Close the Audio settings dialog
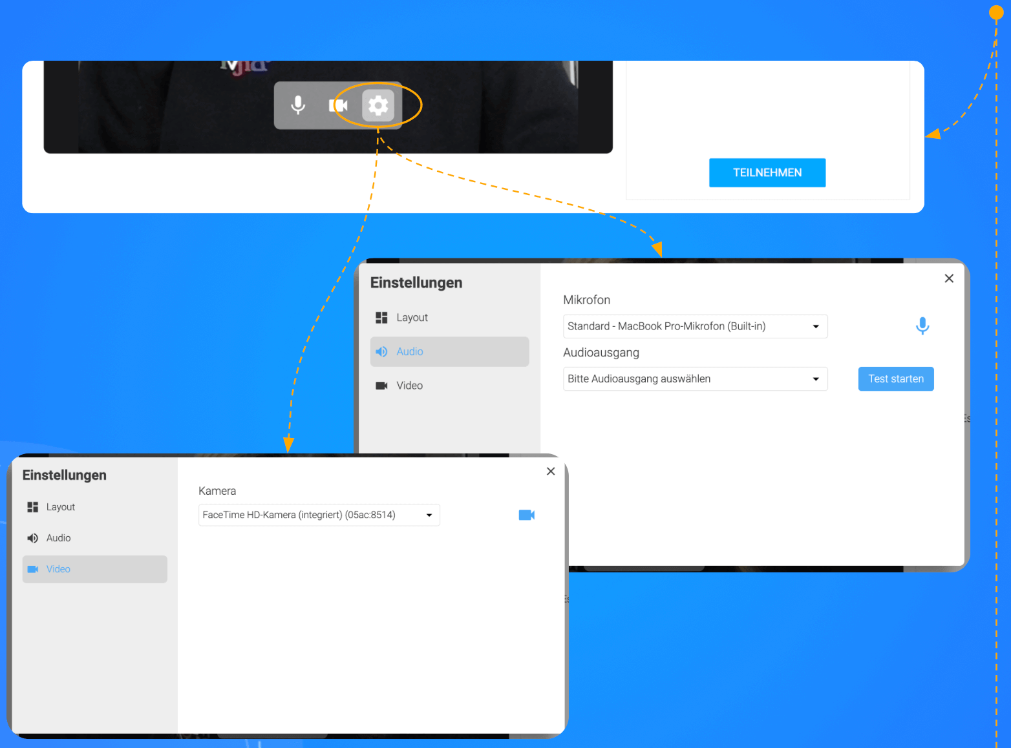Viewport: 1011px width, 748px height. pyautogui.click(x=949, y=278)
